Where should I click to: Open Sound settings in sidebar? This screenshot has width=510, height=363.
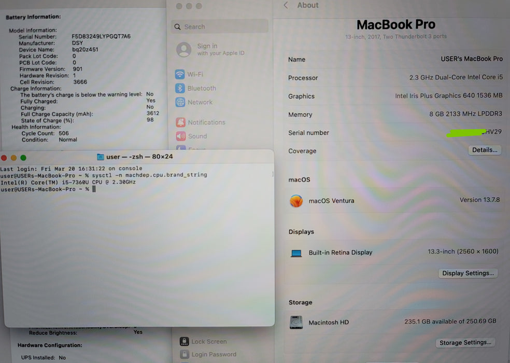192,136
